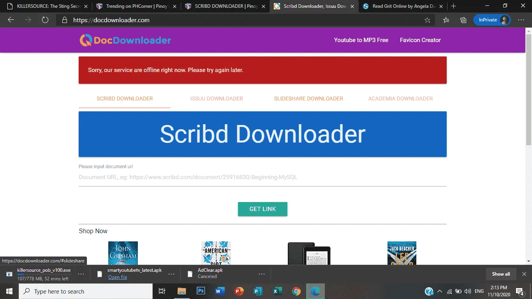Add this page to favorites star
The width and height of the screenshot is (532, 299).
pyautogui.click(x=427, y=20)
